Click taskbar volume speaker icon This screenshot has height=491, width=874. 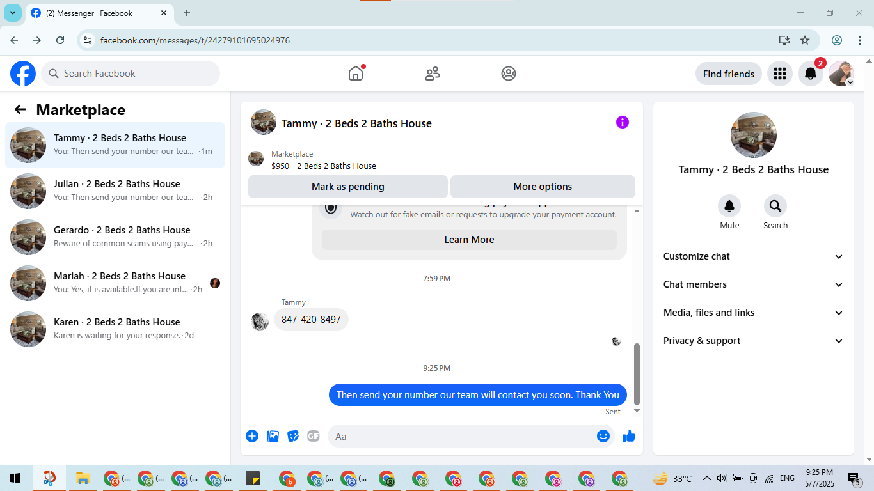[722, 478]
